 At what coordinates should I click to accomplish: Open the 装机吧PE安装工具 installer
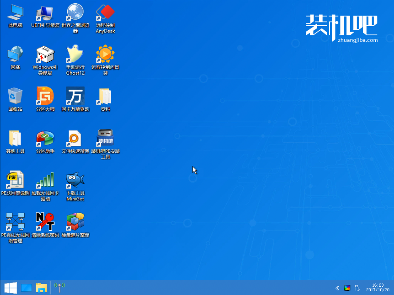105,138
